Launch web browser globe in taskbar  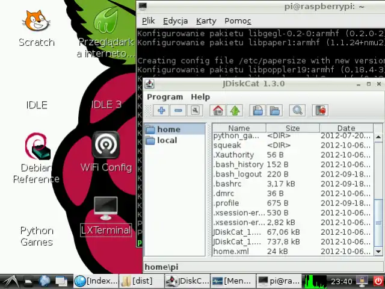45,281
